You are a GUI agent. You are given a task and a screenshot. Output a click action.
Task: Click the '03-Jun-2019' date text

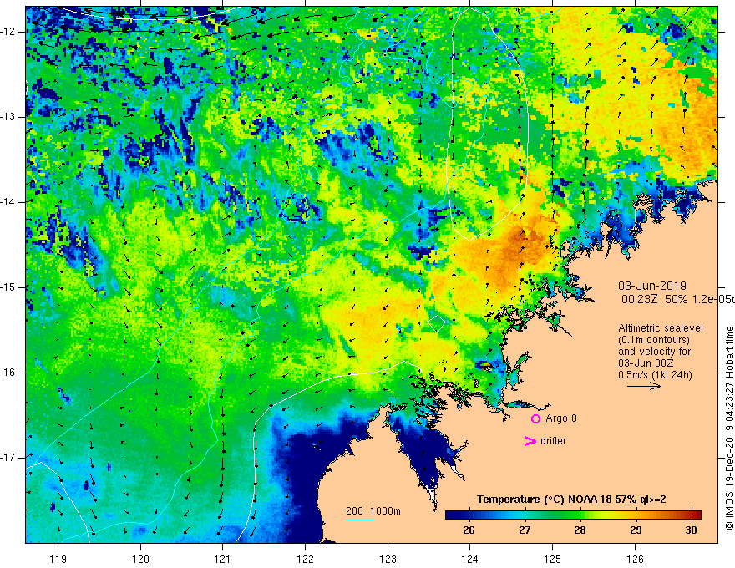click(652, 286)
